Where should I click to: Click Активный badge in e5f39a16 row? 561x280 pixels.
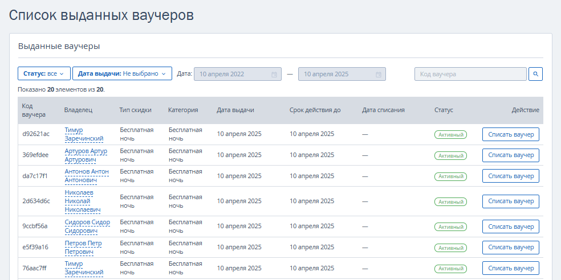click(450, 248)
